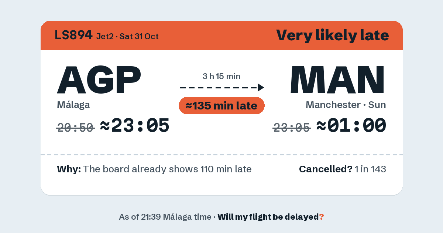Screen dimensions: 443x233
Task: Click the struck-through 23:05 arrival time
Action: pyautogui.click(x=292, y=128)
